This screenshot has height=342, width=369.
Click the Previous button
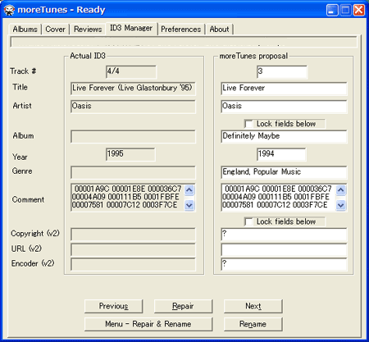pos(113,306)
